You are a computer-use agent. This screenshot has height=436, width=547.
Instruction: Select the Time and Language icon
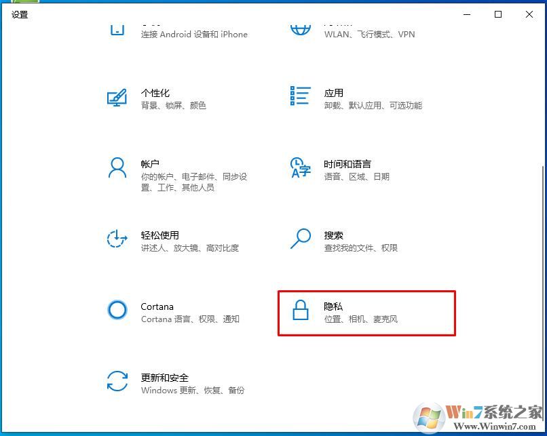[301, 167]
